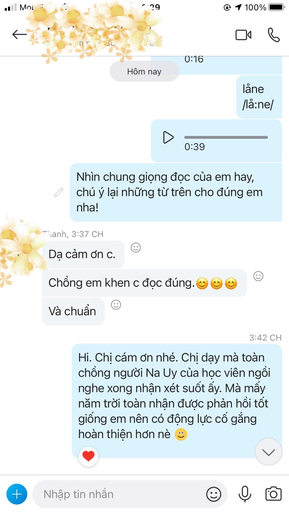This screenshot has height=513, width=289.
Task: Start a voice call with phone icon
Action: tap(273, 35)
